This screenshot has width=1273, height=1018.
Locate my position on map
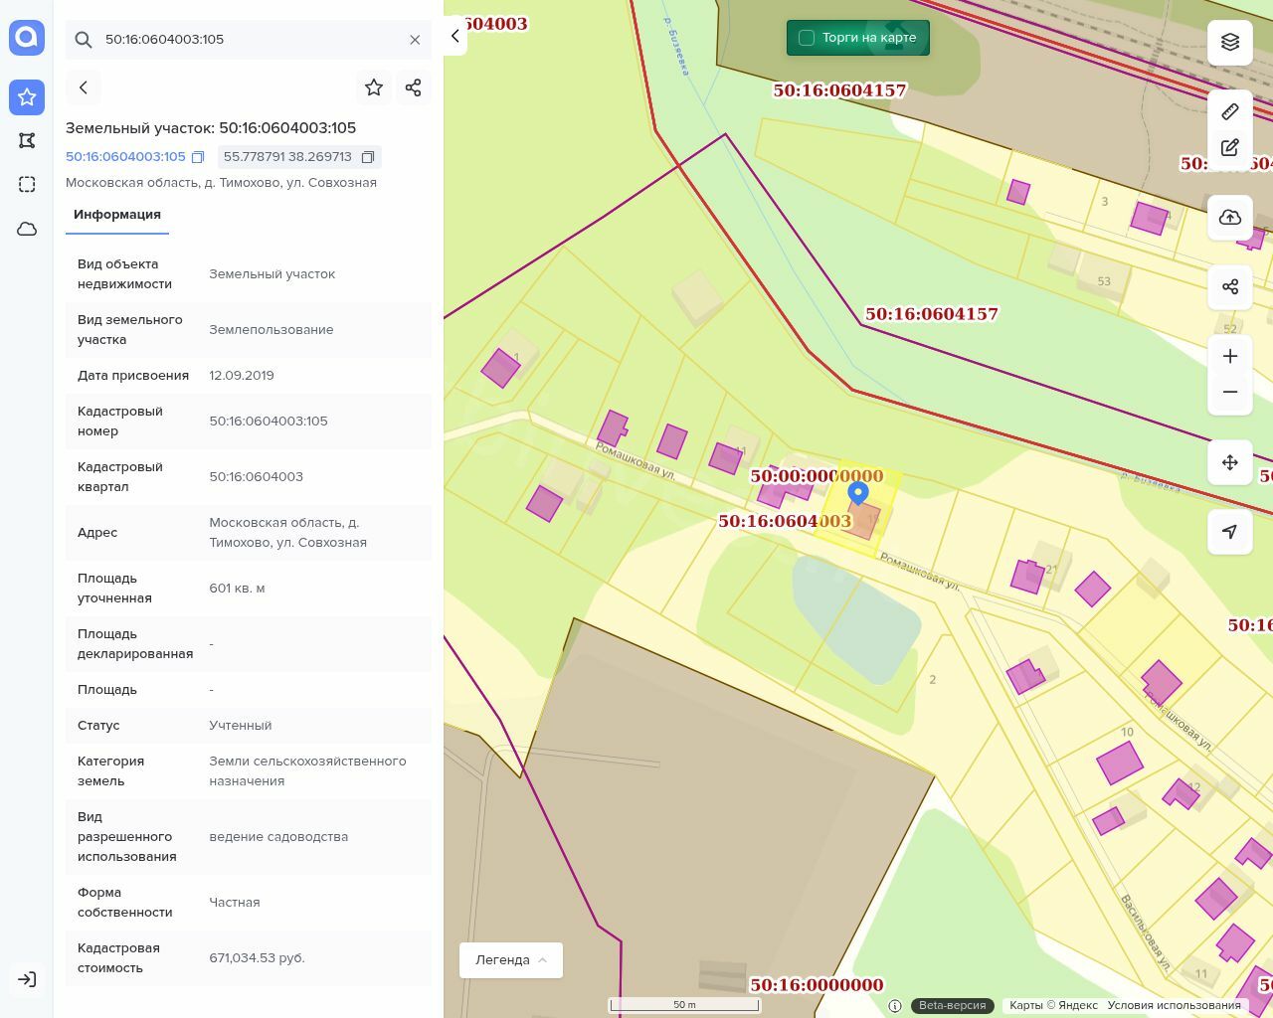click(1230, 532)
